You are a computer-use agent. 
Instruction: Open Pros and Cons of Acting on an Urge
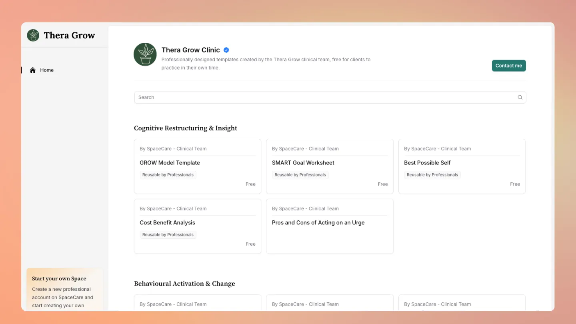tap(330, 226)
